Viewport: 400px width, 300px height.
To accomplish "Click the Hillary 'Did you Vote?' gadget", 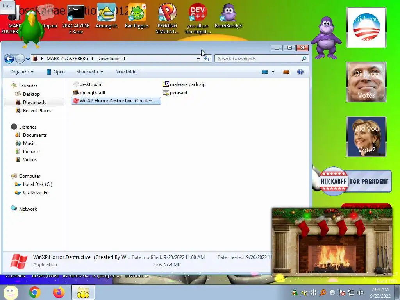I will (x=366, y=137).
